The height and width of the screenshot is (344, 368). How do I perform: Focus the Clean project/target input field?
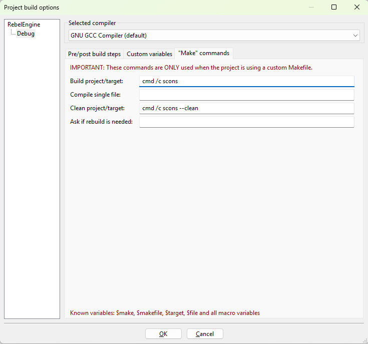[x=247, y=108]
